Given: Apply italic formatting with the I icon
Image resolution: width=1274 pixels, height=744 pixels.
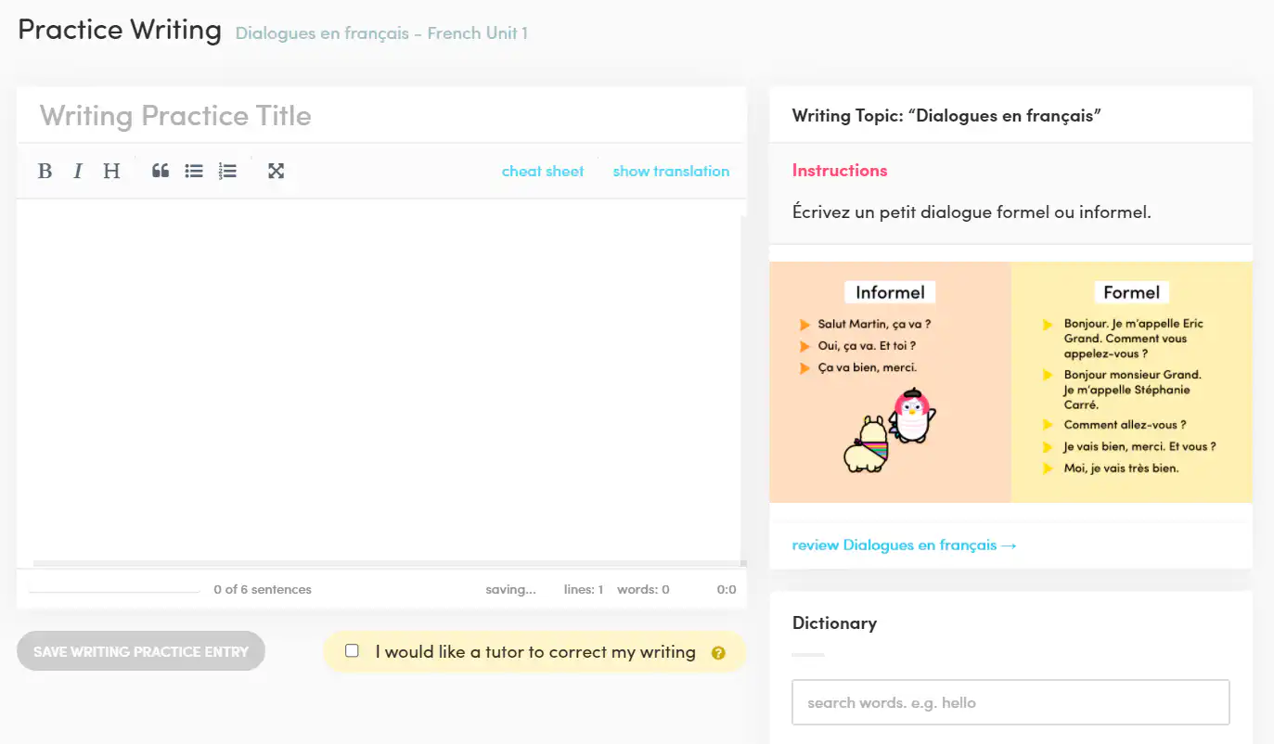Looking at the screenshot, I should tap(78, 171).
